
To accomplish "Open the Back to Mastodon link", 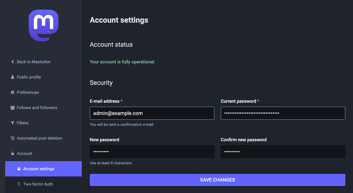I will (34, 62).
